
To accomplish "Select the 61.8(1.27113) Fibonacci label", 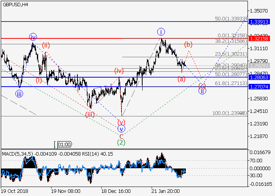I will click(x=231, y=83).
